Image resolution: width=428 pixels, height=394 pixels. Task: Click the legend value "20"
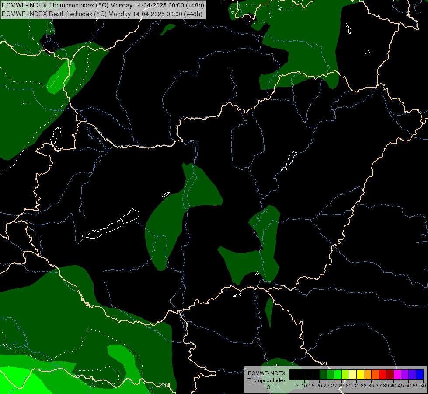(319, 386)
